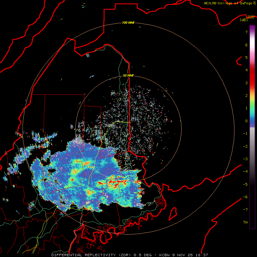257x257 pixels.
Task: Click the -5 tick label on color scale
Action: click(245, 184)
